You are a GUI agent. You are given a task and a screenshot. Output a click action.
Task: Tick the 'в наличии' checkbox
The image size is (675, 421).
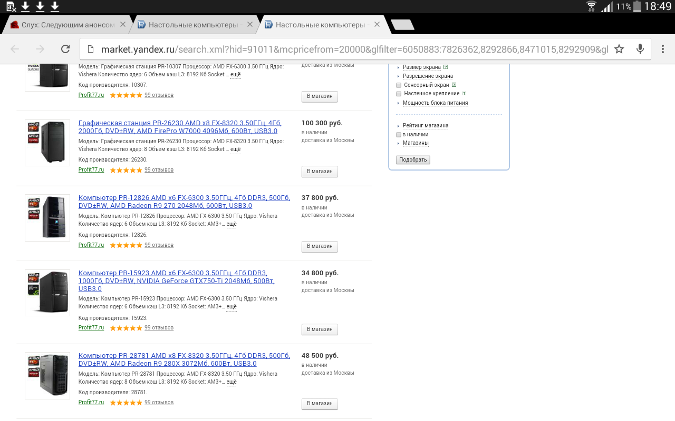399,135
